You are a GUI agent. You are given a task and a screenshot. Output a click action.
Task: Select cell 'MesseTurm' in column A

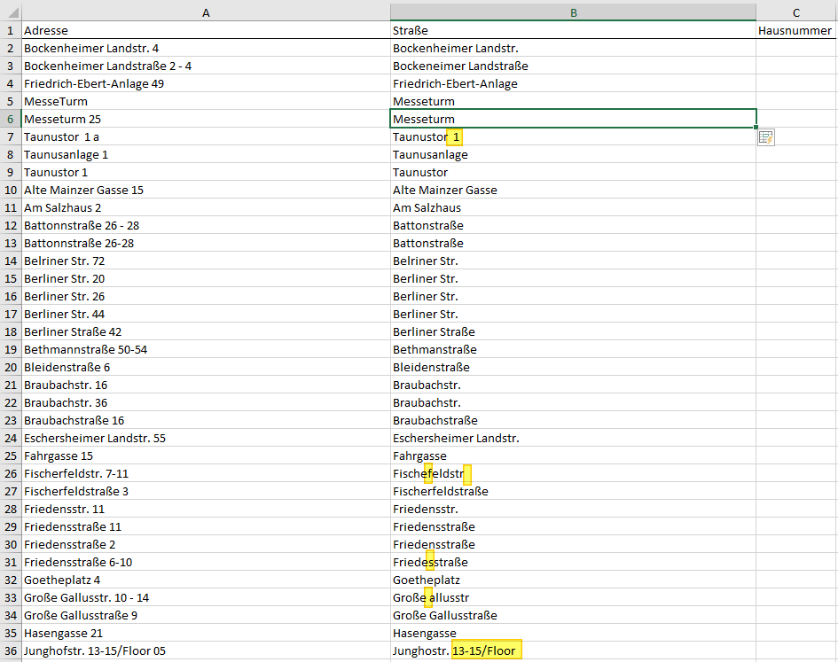206,101
